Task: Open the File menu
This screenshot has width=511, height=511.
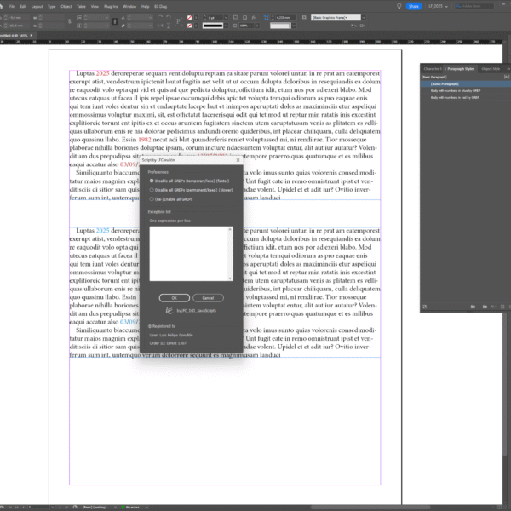Action: (12, 7)
